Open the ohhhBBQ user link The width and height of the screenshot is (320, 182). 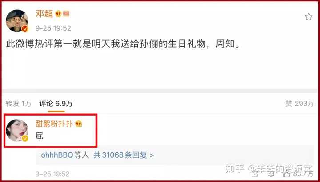[x=57, y=155]
